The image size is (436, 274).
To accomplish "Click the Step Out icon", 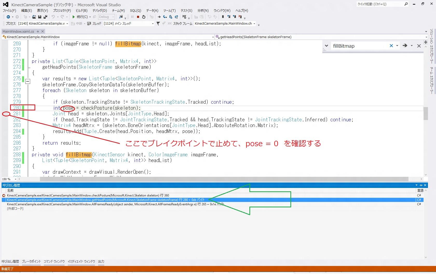I will pyautogui.click(x=176, y=17).
